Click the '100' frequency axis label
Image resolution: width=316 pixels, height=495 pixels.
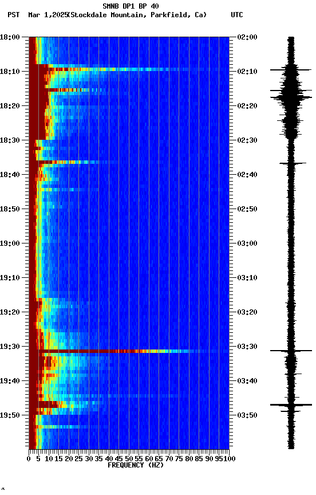coord(230,459)
